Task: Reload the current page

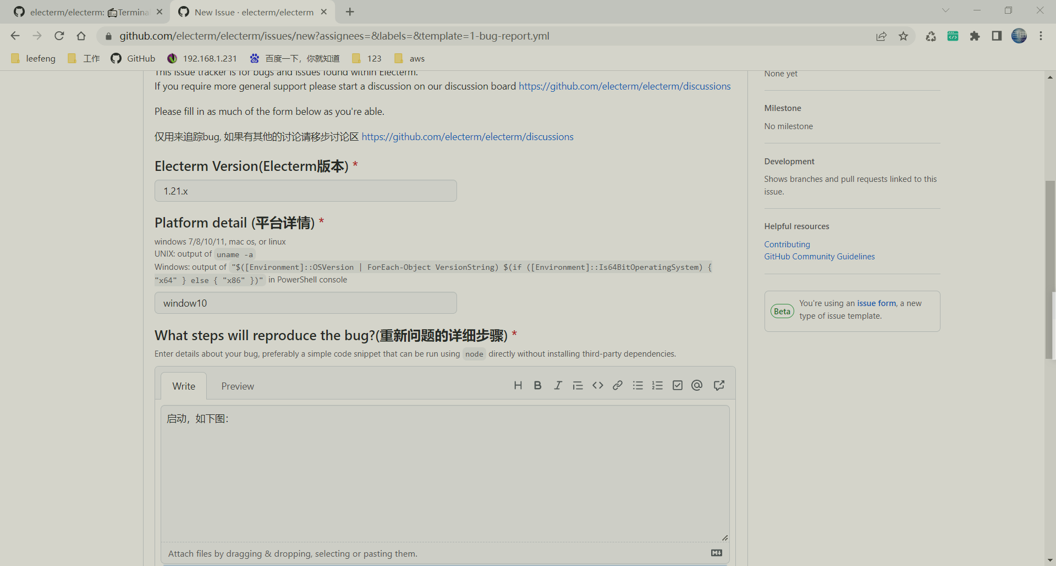Action: (x=59, y=36)
